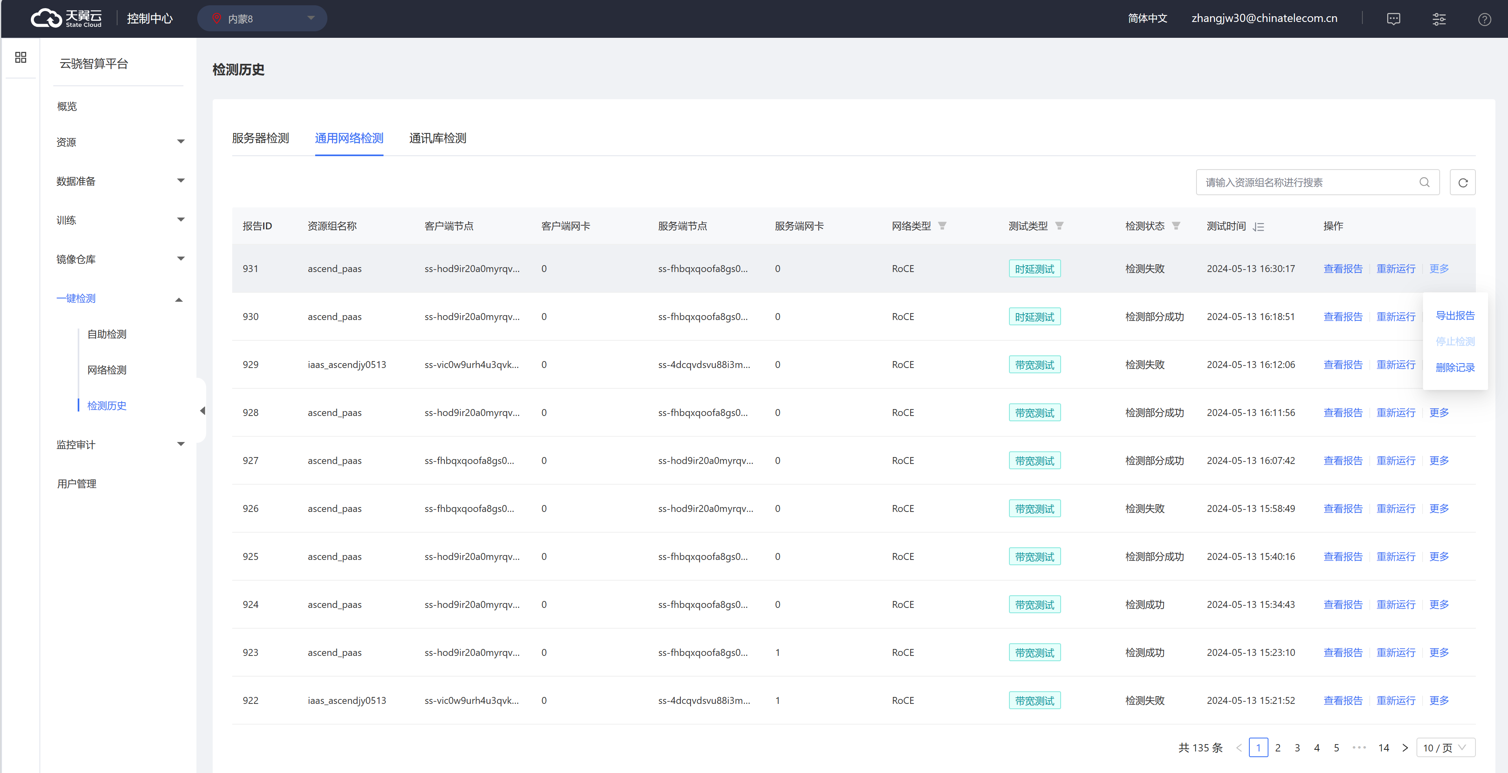This screenshot has height=773, width=1508.
Task: View report for ID 922
Action: pos(1343,701)
